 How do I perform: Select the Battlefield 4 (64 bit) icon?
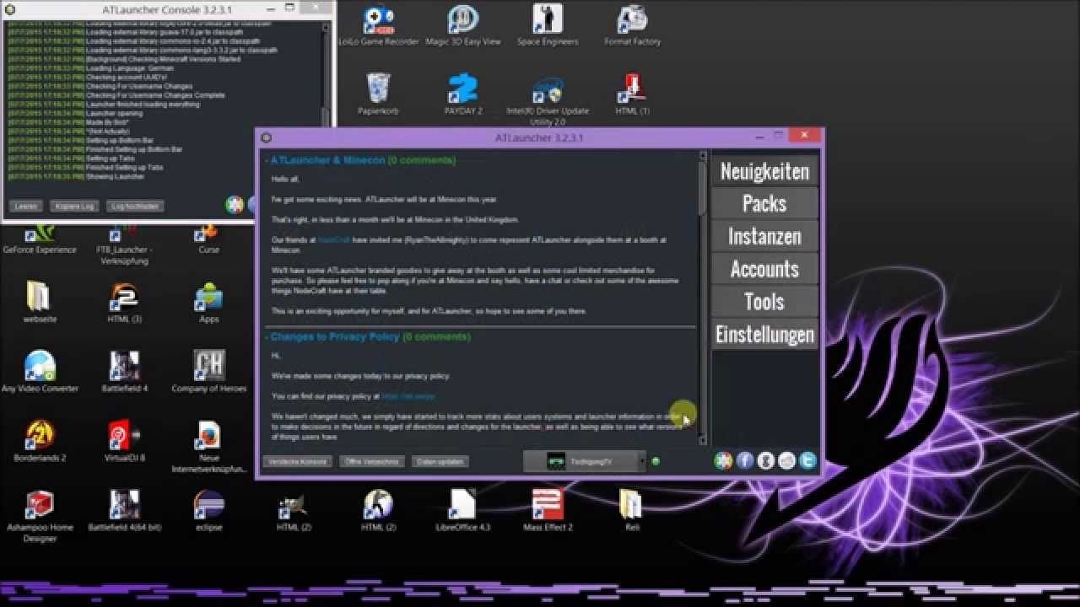coord(124,511)
